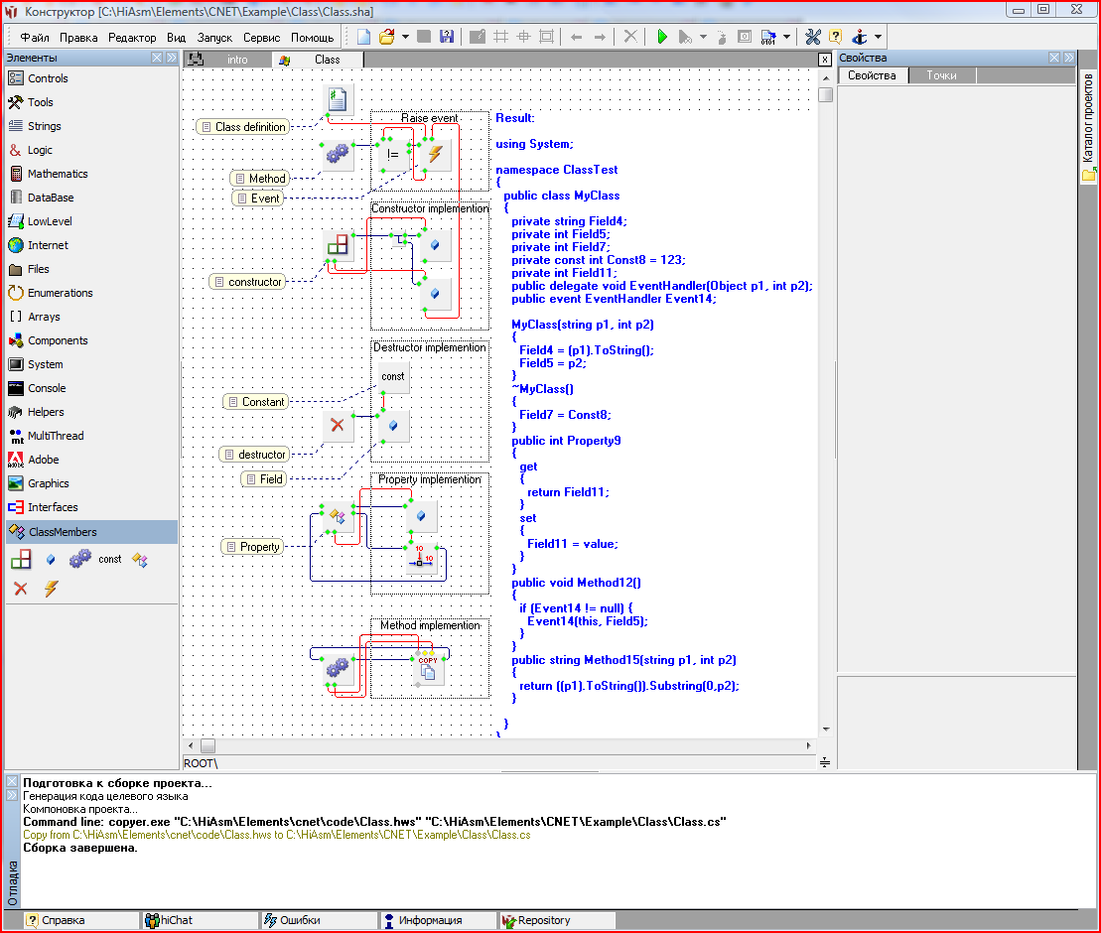Image resolution: width=1101 pixels, height=933 pixels.
Task: Expand dropdown arrow beside the open folder icon
Action: click(405, 37)
